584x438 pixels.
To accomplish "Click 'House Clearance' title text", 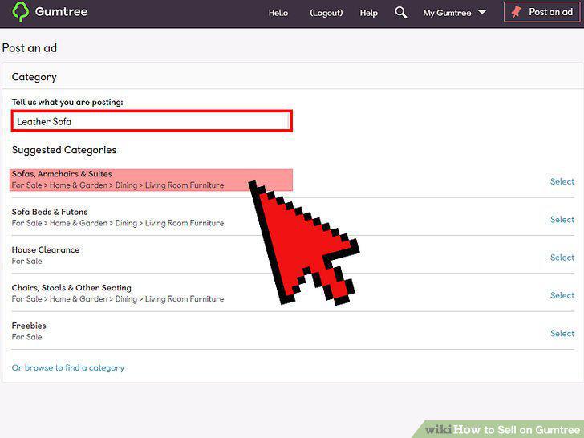I will 46,250.
